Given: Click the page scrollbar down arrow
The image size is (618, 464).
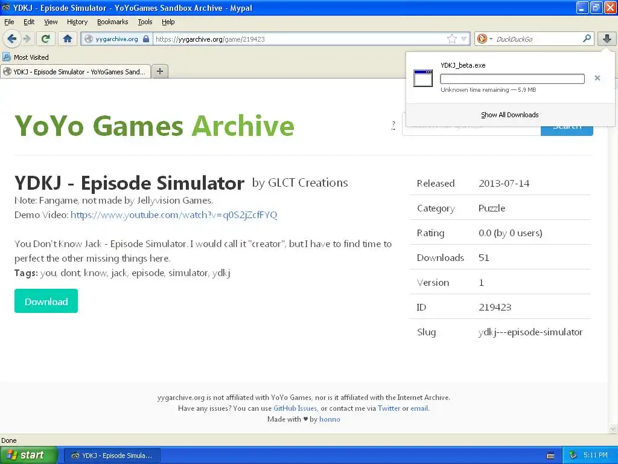Looking at the screenshot, I should pyautogui.click(x=613, y=429).
